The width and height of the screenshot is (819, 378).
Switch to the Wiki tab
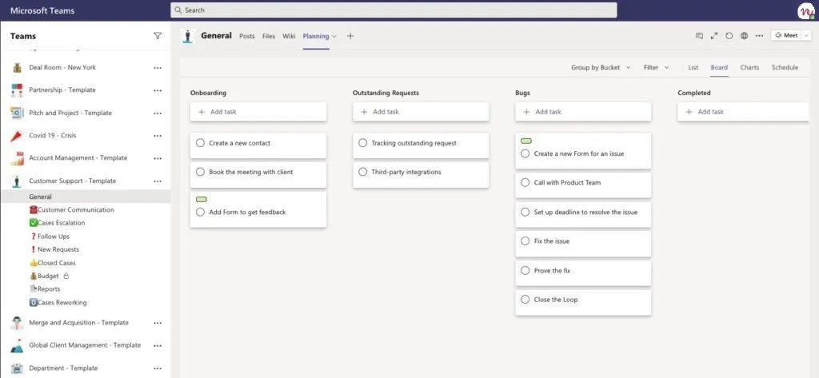click(289, 36)
